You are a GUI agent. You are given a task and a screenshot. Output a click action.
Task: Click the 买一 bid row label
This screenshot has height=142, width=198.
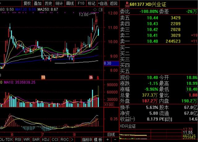pos(125,48)
